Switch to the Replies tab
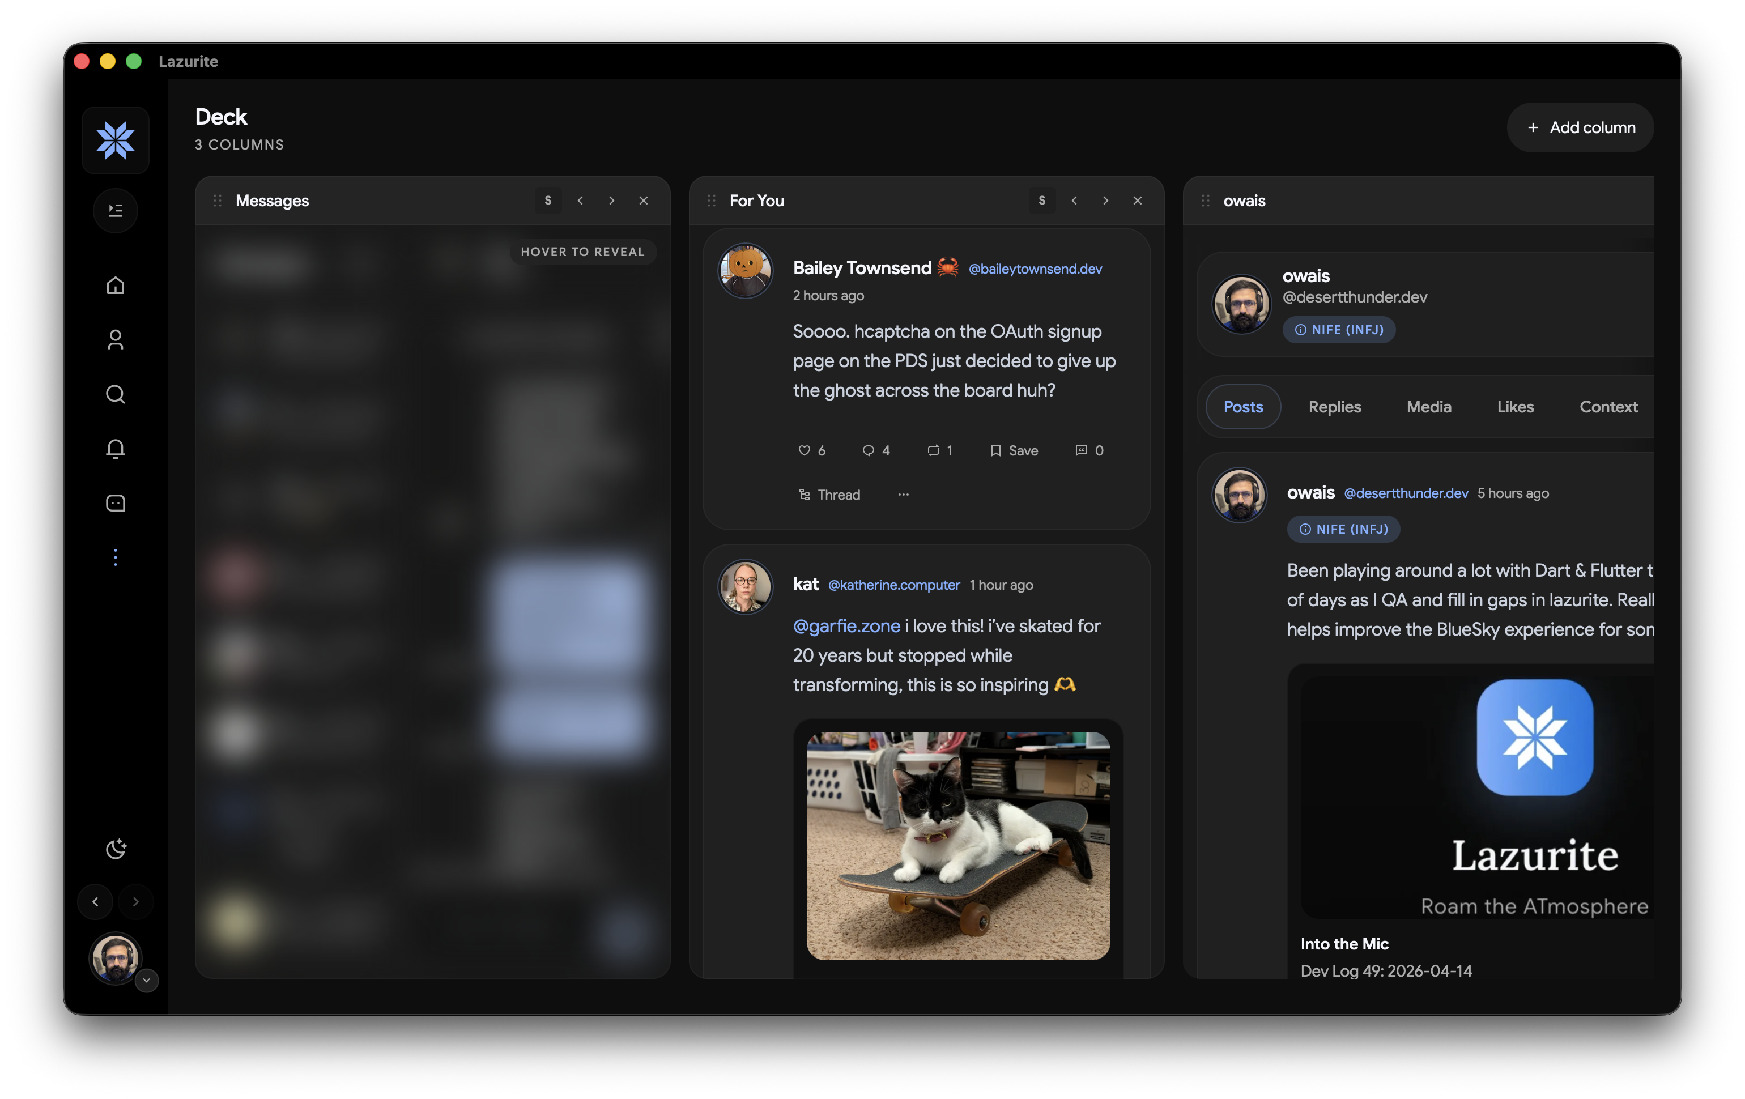Viewport: 1745px width, 1099px height. click(1334, 406)
